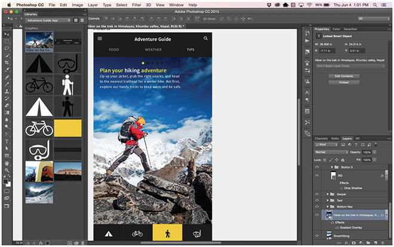
Task: Select the Crop tool
Action: pyautogui.click(x=7, y=62)
